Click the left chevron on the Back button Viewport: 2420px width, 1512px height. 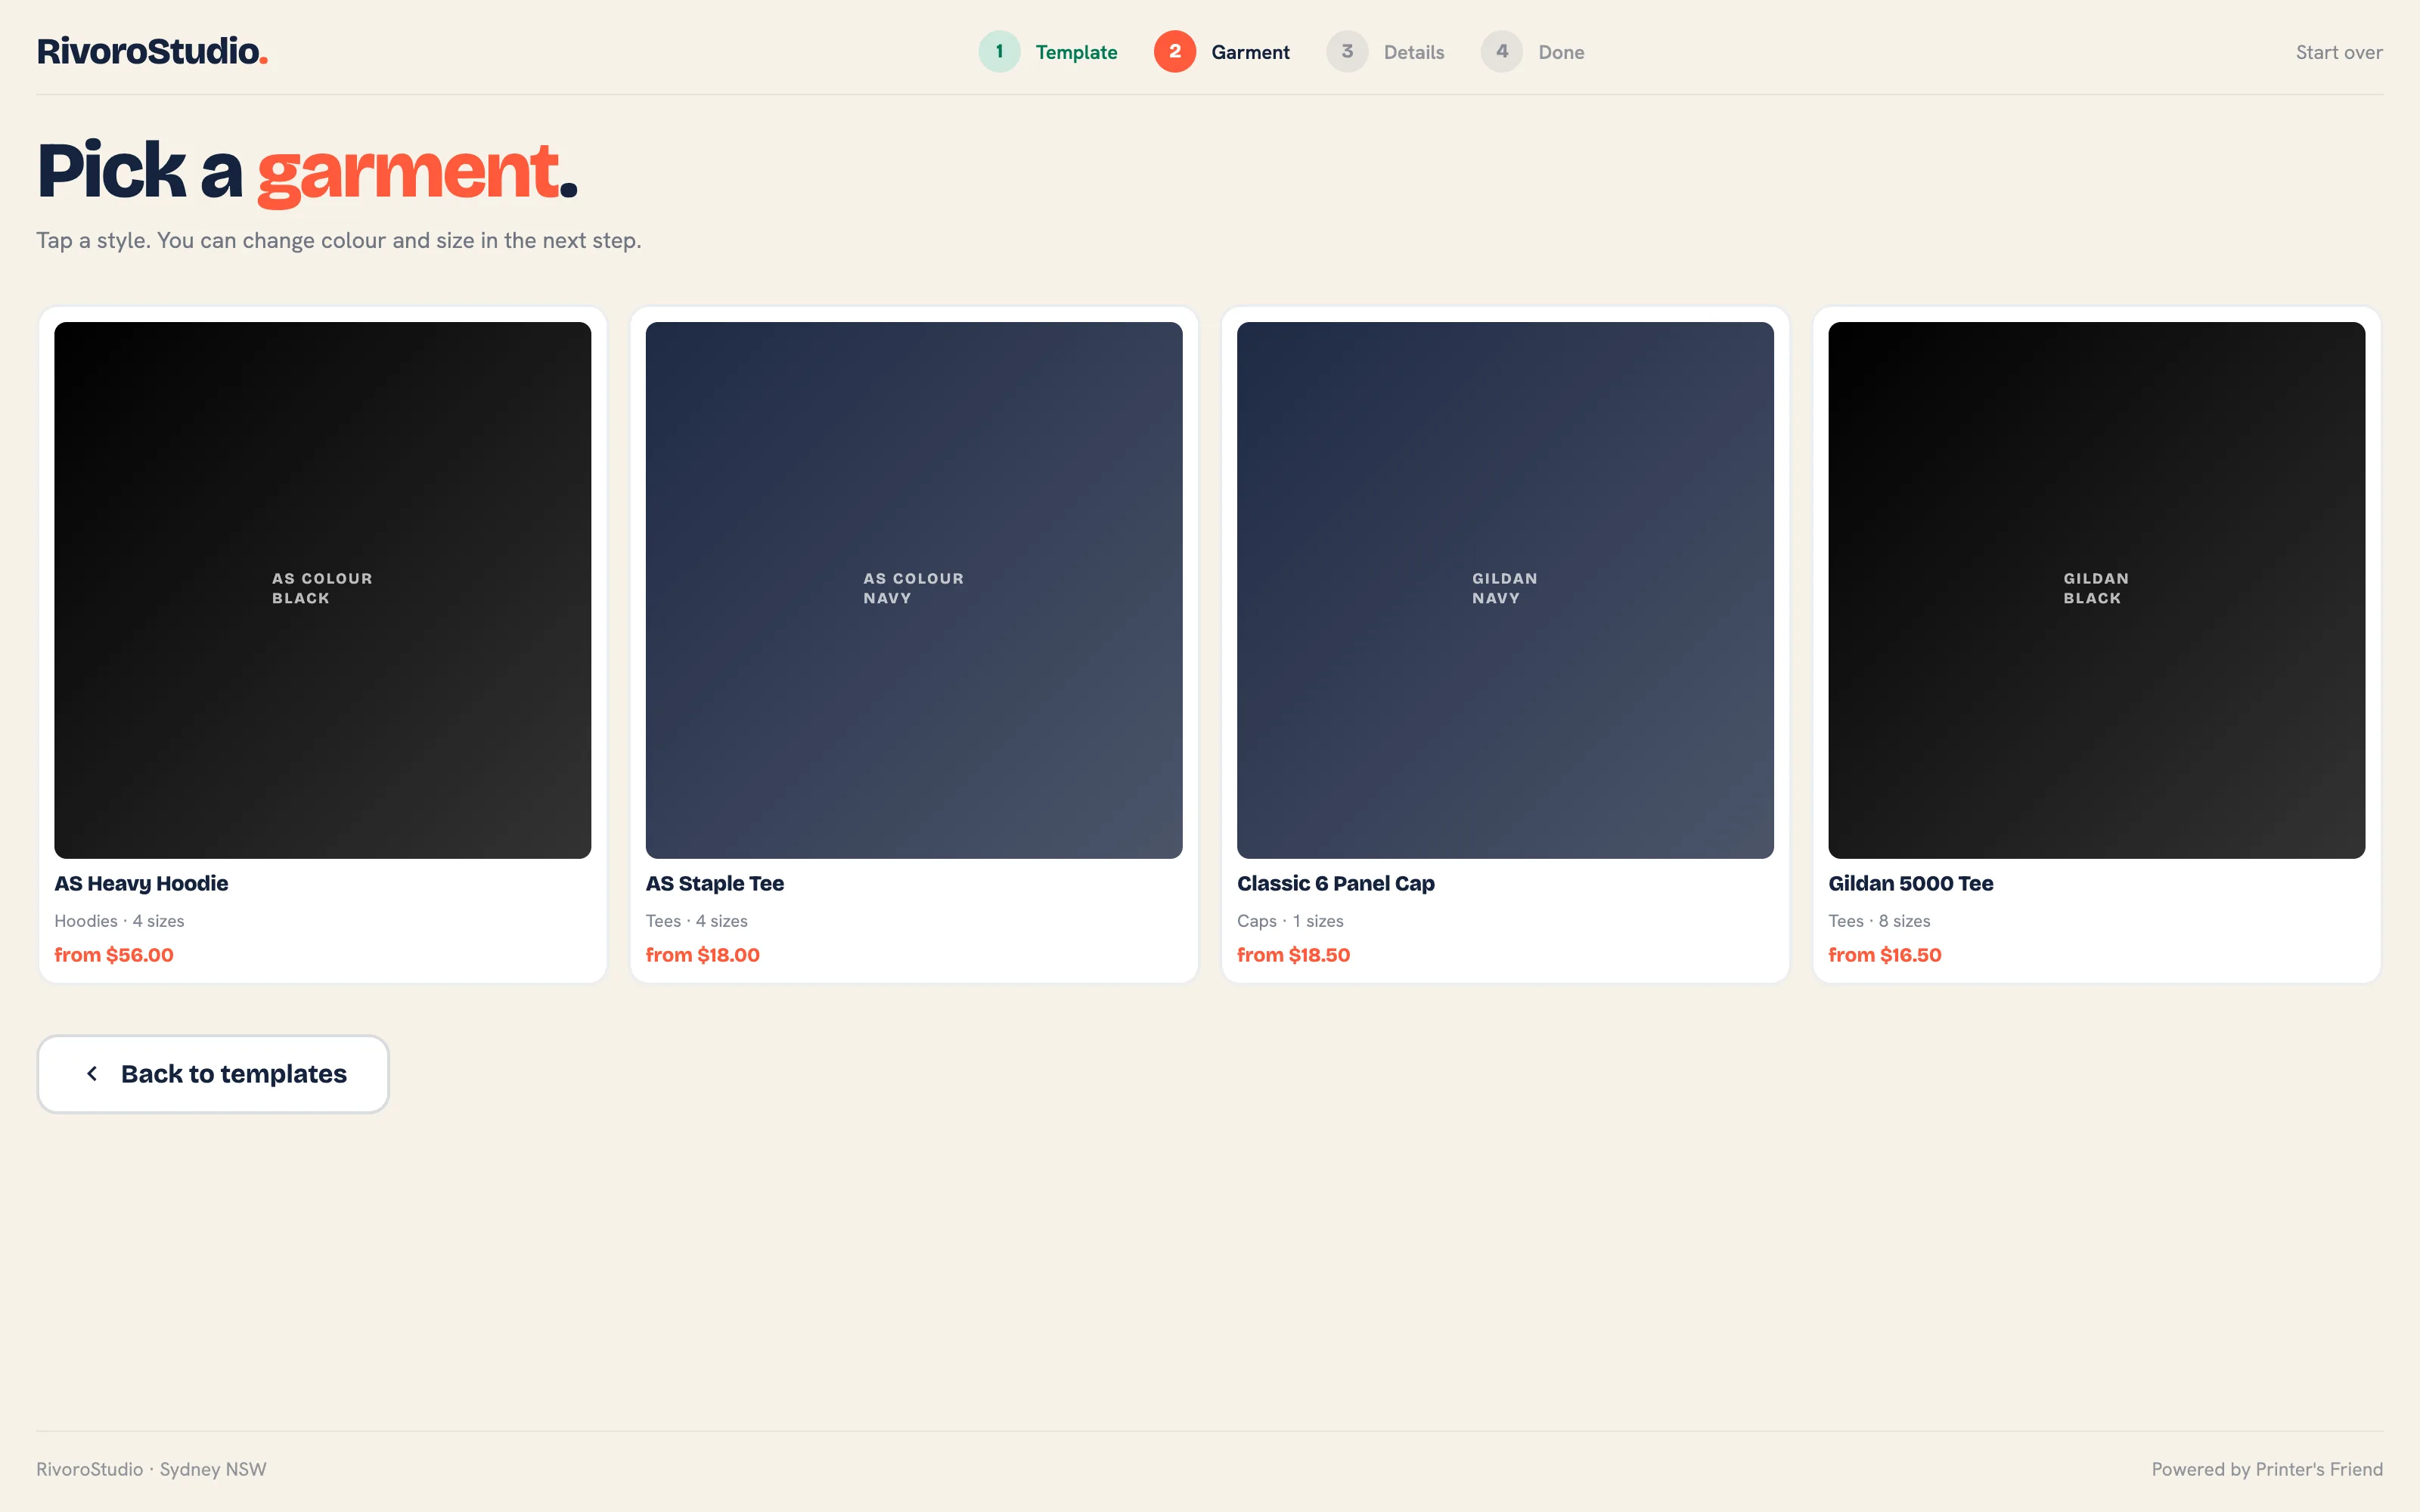pyautogui.click(x=92, y=1074)
